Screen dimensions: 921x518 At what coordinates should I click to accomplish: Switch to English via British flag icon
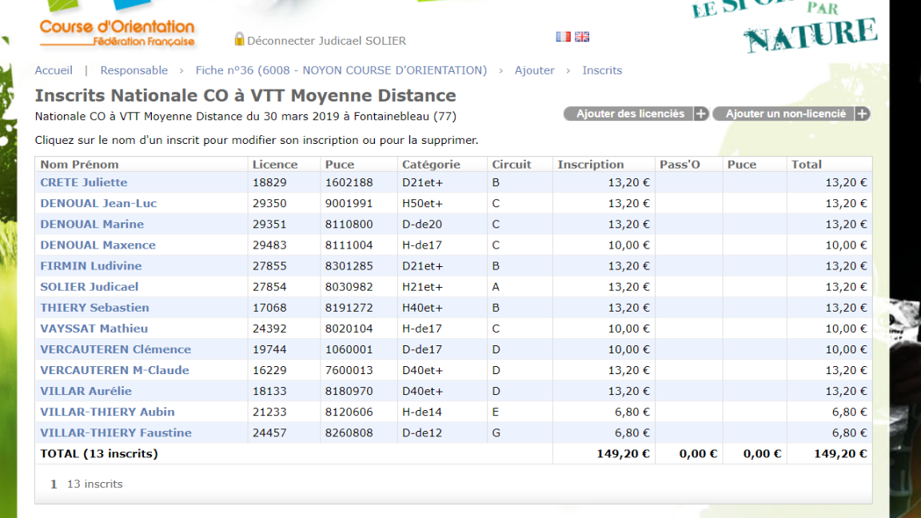(x=582, y=37)
